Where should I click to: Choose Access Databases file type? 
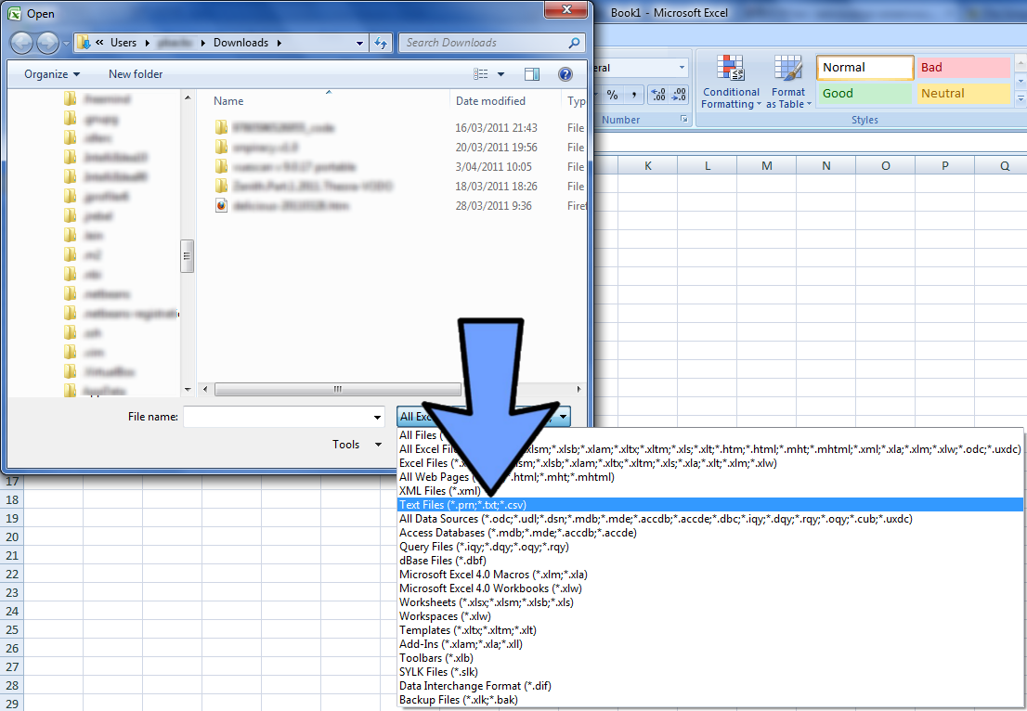pyautogui.click(x=710, y=533)
